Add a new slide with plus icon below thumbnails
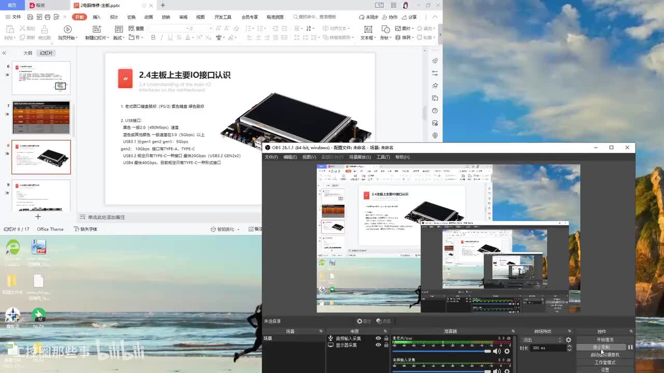This screenshot has height=373, width=664. [37, 217]
